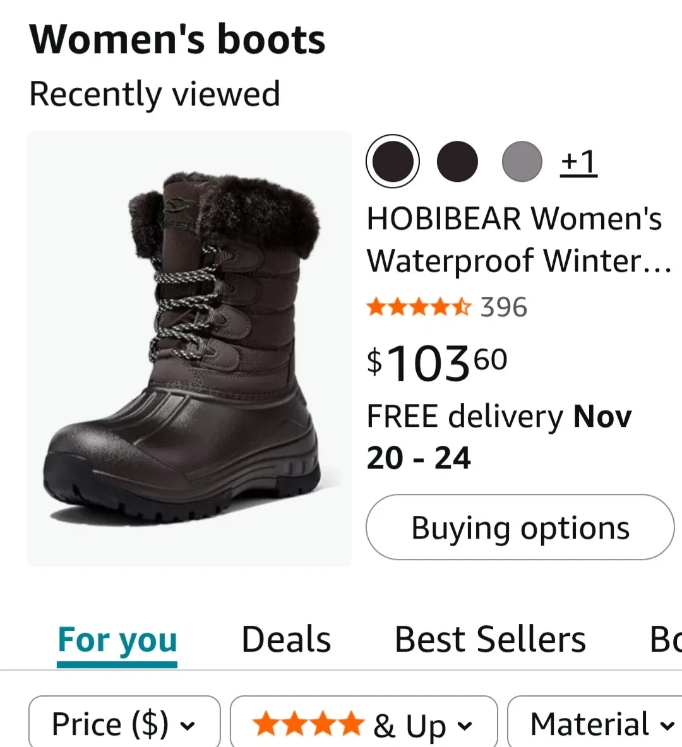
Task: Go to the Best Sellers tab
Action: (x=490, y=640)
